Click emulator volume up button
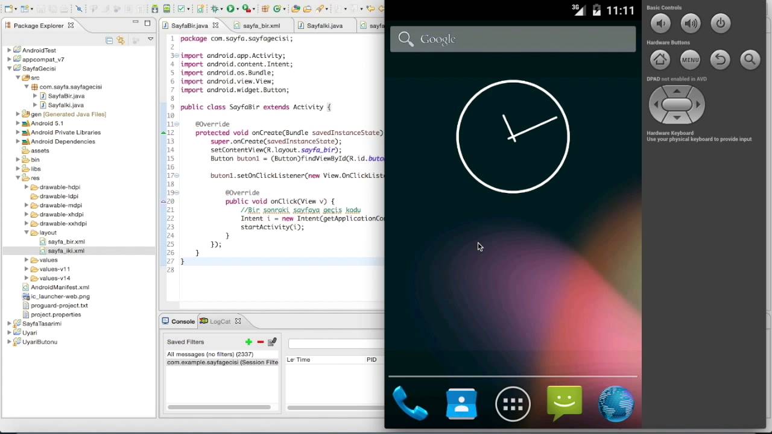Image resolution: width=772 pixels, height=434 pixels. (691, 24)
